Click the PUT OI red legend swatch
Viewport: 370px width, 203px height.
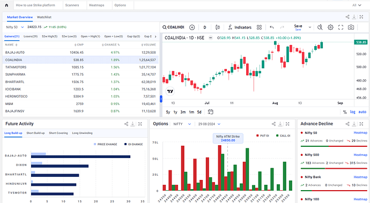pyautogui.click(x=257, y=136)
